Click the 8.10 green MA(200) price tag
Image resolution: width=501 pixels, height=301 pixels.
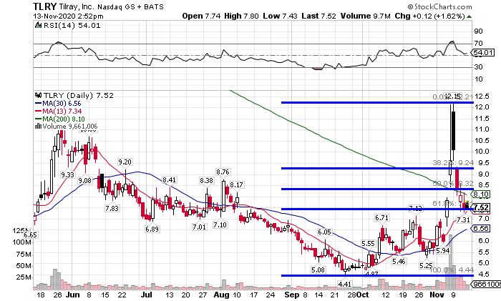point(480,194)
